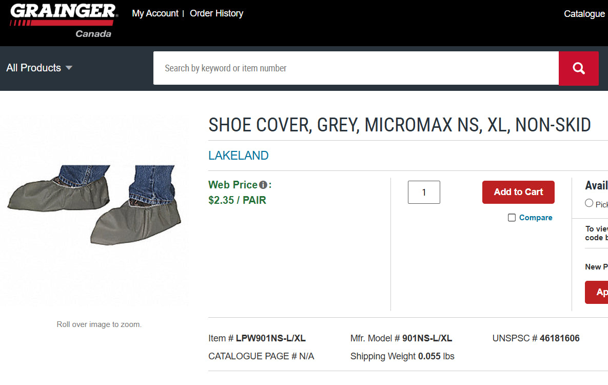Open the Catalogue menu item

pyautogui.click(x=584, y=14)
